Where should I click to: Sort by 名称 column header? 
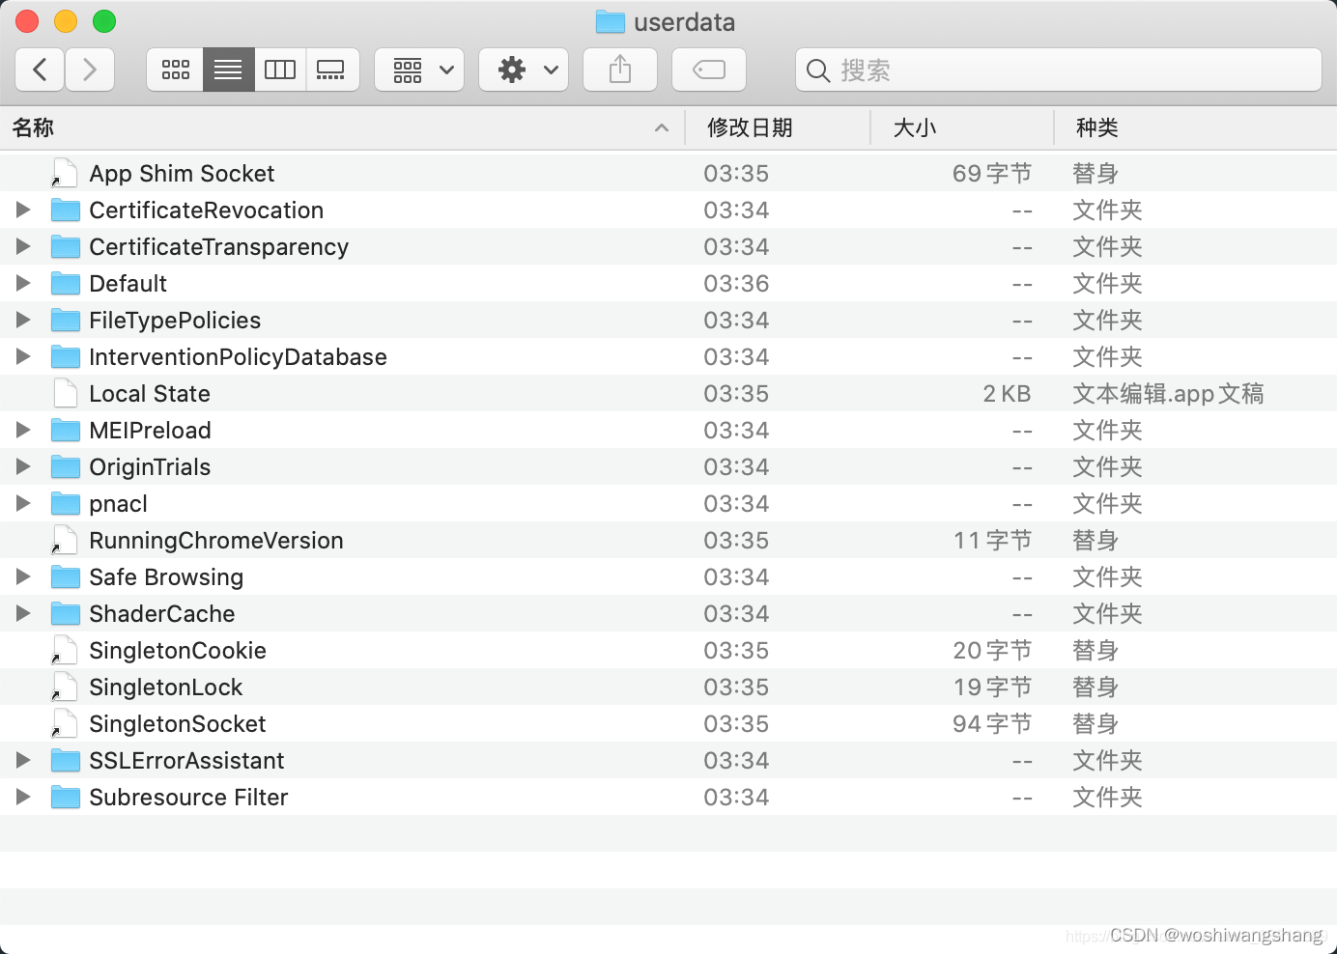point(342,127)
